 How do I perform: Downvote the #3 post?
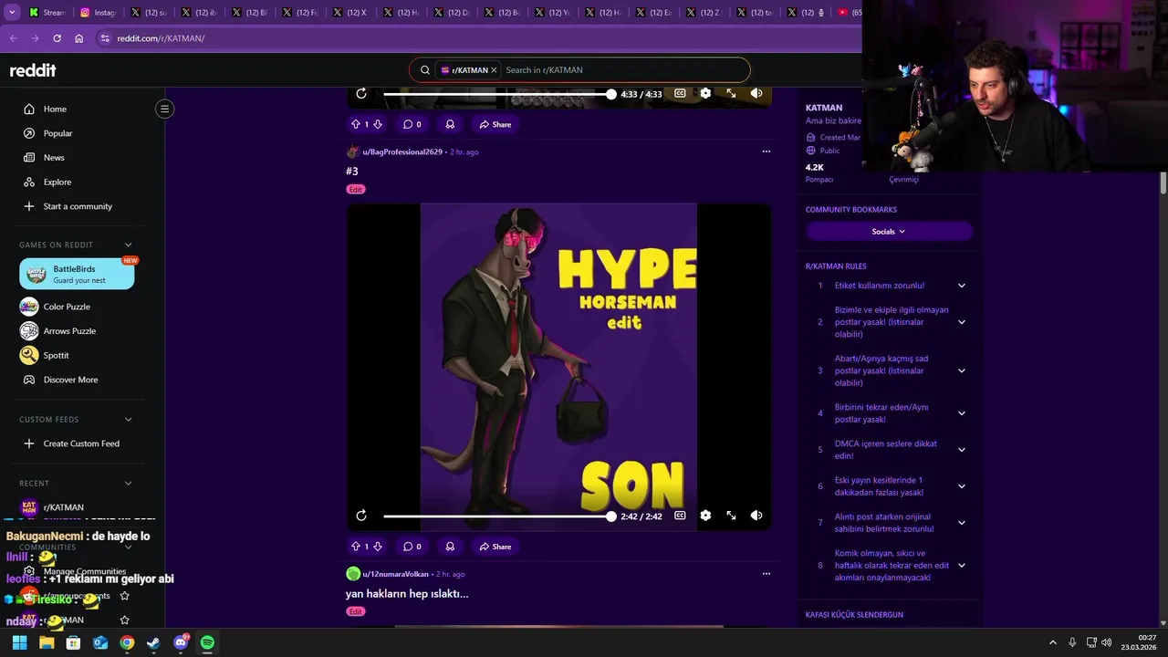point(377,547)
